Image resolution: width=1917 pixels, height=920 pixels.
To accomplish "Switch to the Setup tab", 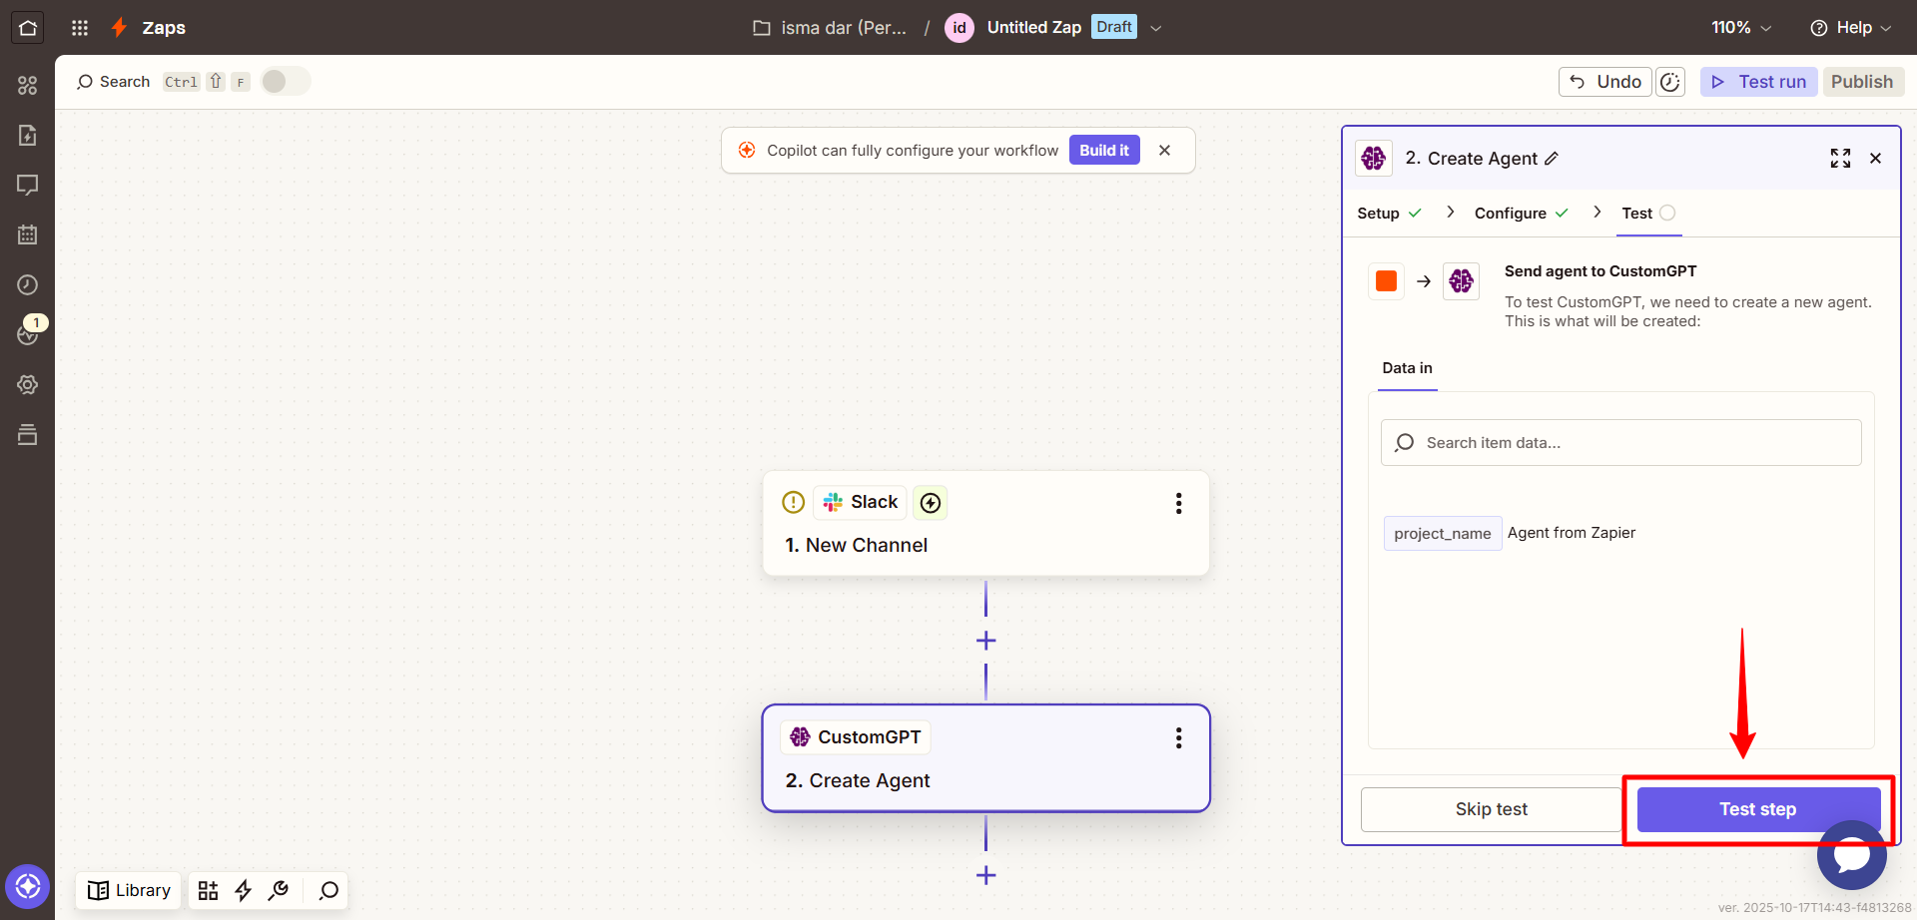I will (x=1389, y=214).
